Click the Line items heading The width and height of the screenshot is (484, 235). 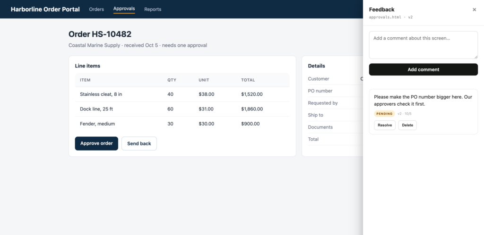(x=87, y=66)
